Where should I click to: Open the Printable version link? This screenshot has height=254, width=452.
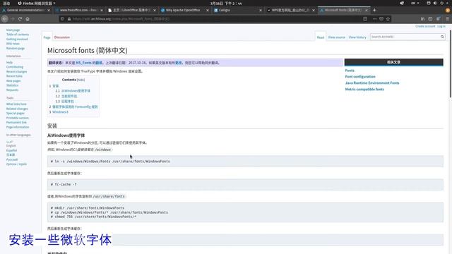pos(17,118)
